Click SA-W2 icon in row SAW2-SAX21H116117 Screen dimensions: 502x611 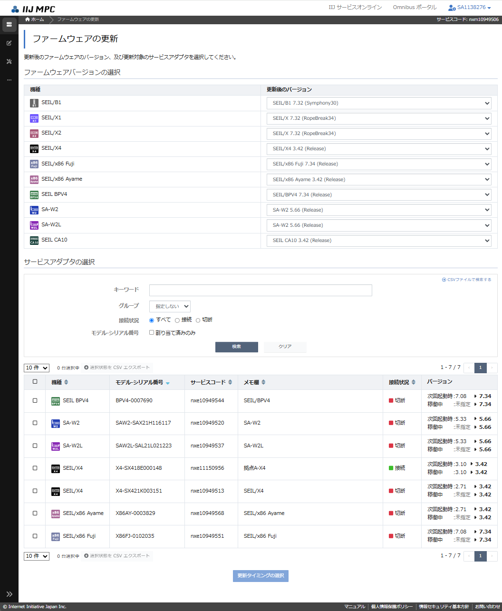[56, 423]
